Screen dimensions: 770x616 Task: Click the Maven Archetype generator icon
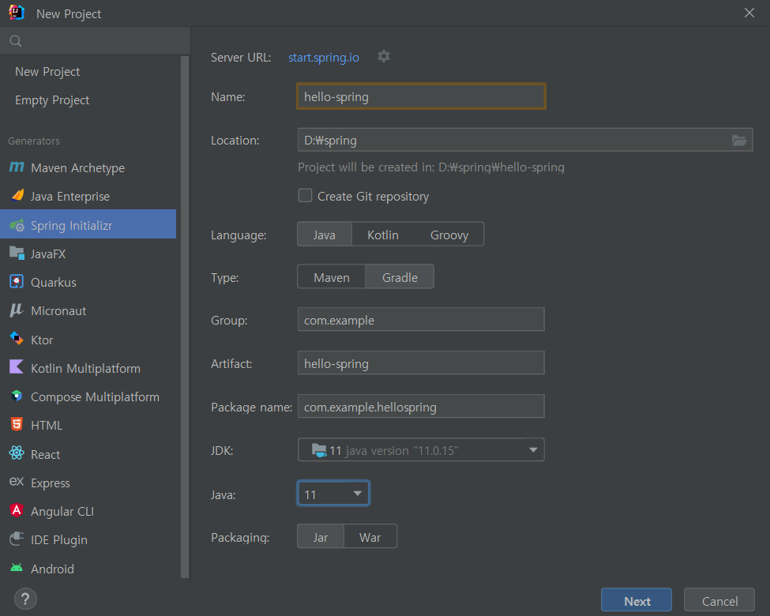point(17,167)
